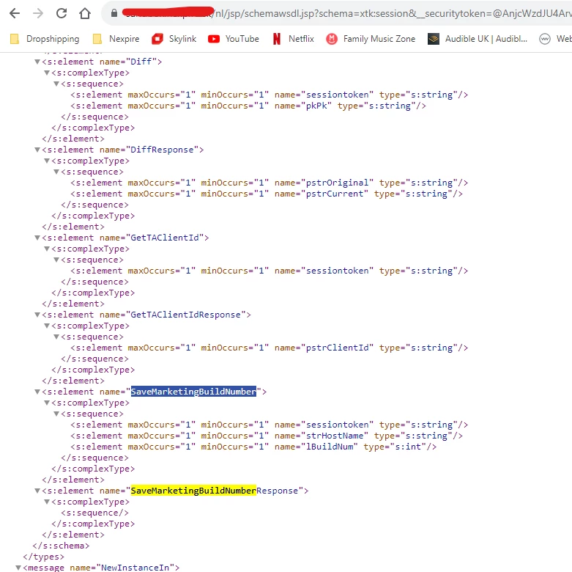Viewport: 572px width, 572px height.
Task: Collapse the sequence under SaveMarketingBuildNumber
Action: (56, 414)
